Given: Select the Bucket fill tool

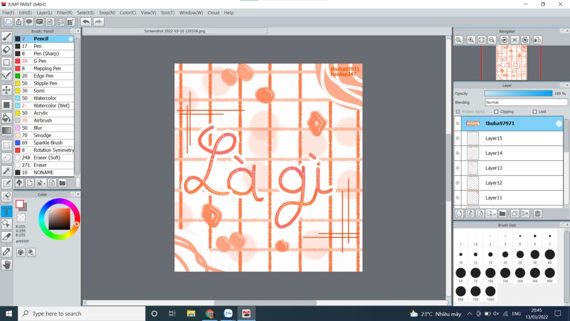Looking at the screenshot, I should pos(7,117).
